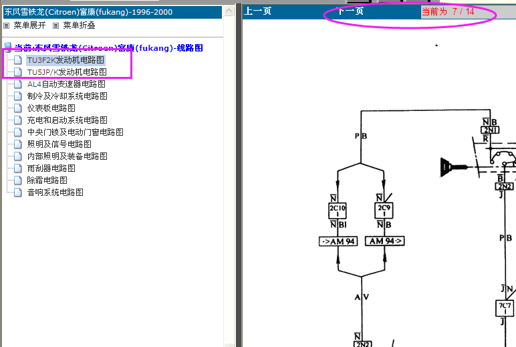Screen dimensions: 516x347
Task: Click the 当前为 7 / 14 page indicator
Action: click(448, 11)
